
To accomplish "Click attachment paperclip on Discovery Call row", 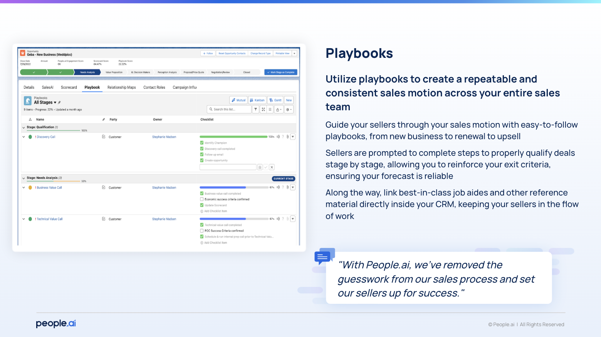I will pos(287,137).
